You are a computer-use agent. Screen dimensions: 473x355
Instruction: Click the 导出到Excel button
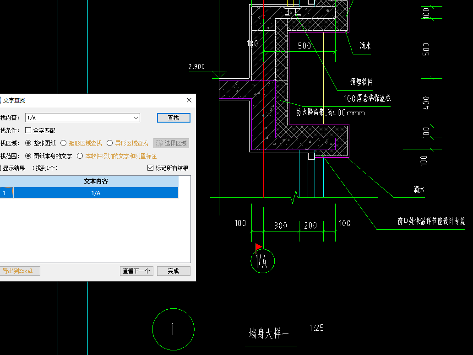[x=20, y=271]
